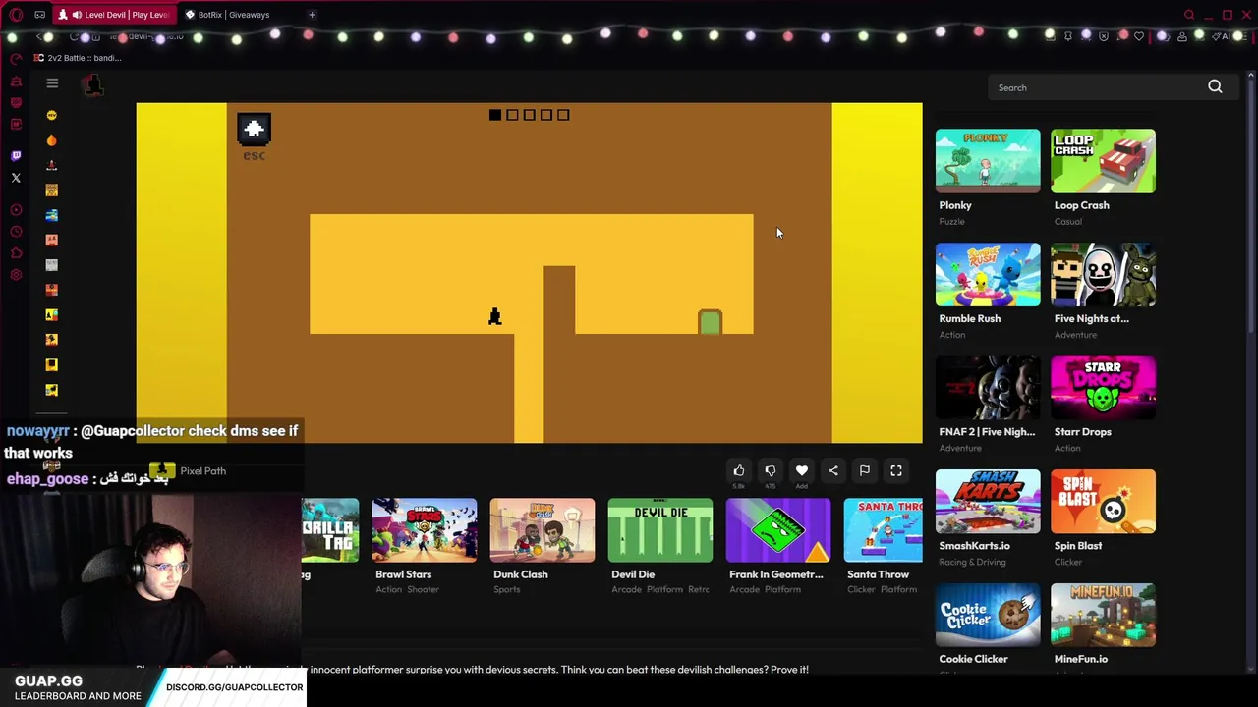Viewport: 1258px width, 707px height.
Task: Click the 'Shooter' tag under Brawl Stars
Action: click(423, 589)
